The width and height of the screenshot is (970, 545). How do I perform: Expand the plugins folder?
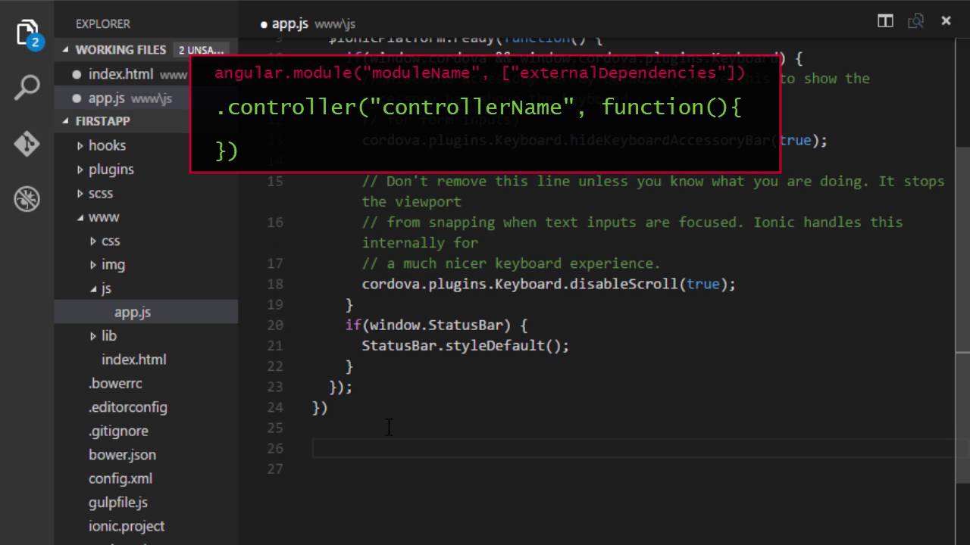click(x=111, y=170)
